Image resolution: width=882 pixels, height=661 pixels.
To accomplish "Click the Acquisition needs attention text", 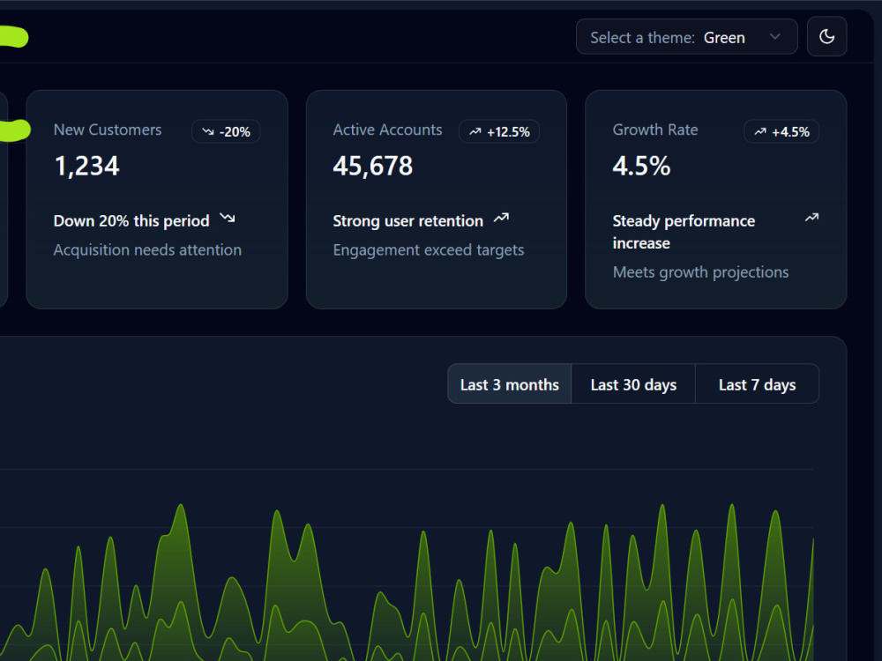I will tap(147, 250).
